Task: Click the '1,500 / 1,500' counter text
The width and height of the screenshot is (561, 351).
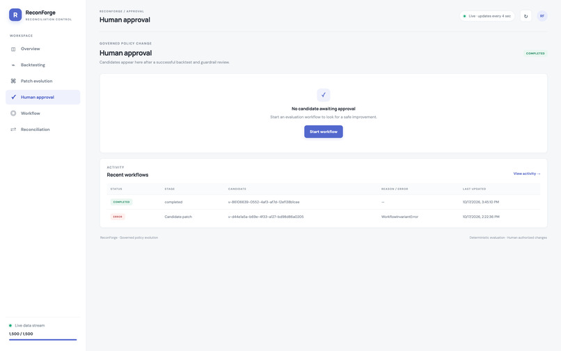Action: pyautogui.click(x=21, y=334)
